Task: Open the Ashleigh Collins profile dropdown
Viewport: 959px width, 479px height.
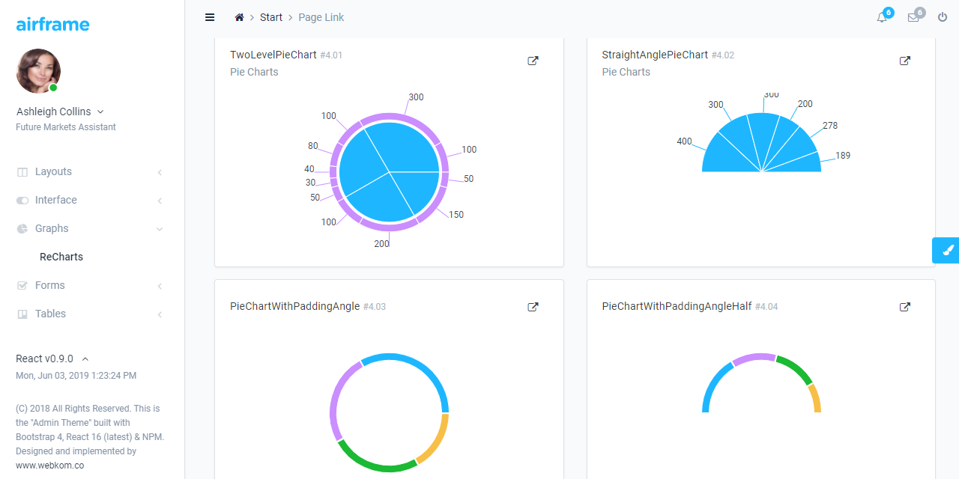Action: [x=60, y=111]
